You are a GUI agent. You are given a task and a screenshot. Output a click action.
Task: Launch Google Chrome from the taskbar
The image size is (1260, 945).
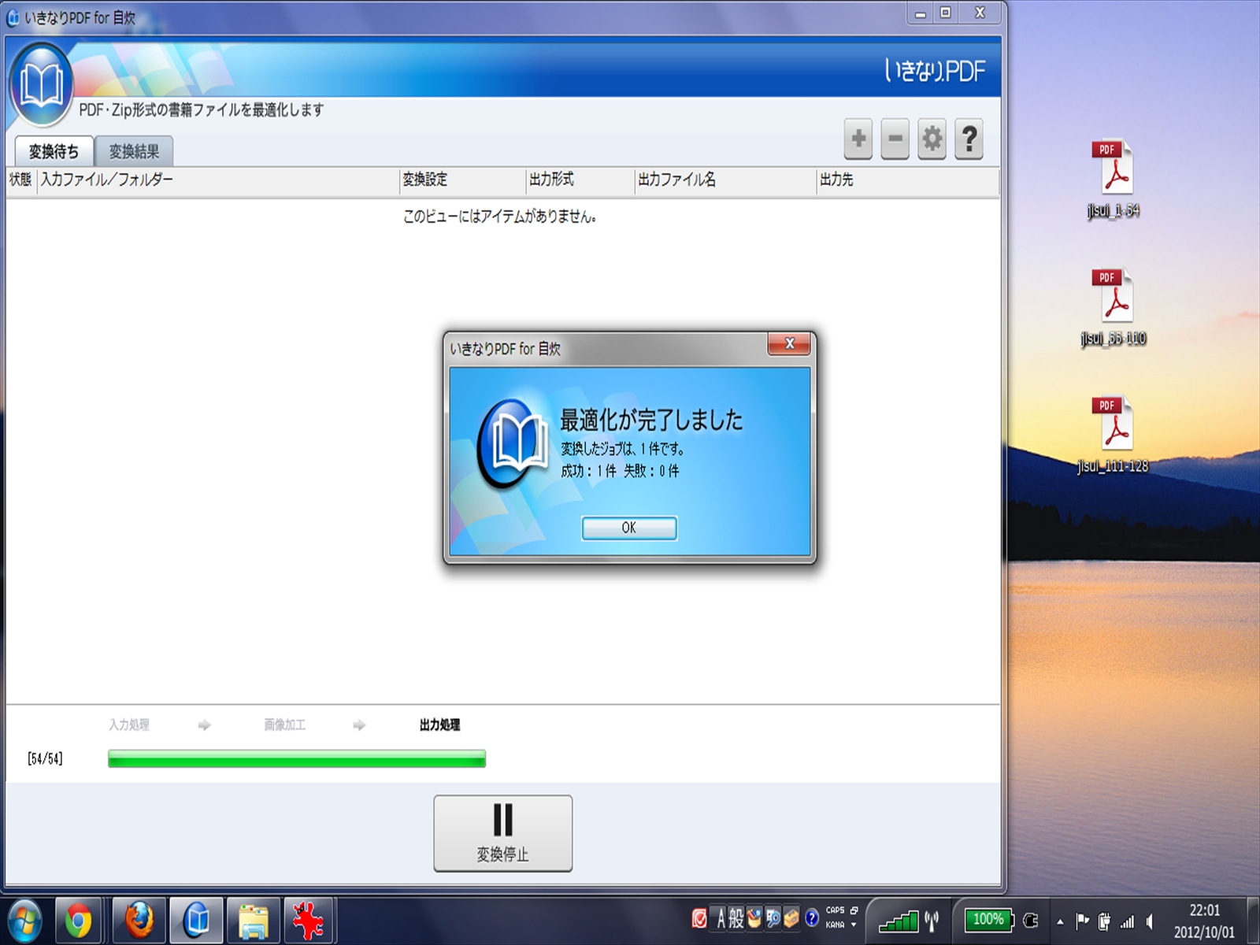79,920
